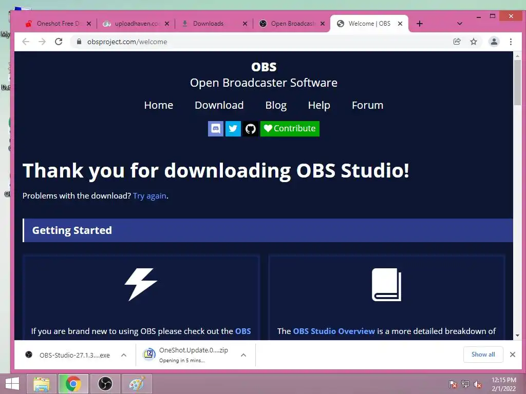Open the Windows Start menu
The height and width of the screenshot is (394, 526).
[x=12, y=384]
